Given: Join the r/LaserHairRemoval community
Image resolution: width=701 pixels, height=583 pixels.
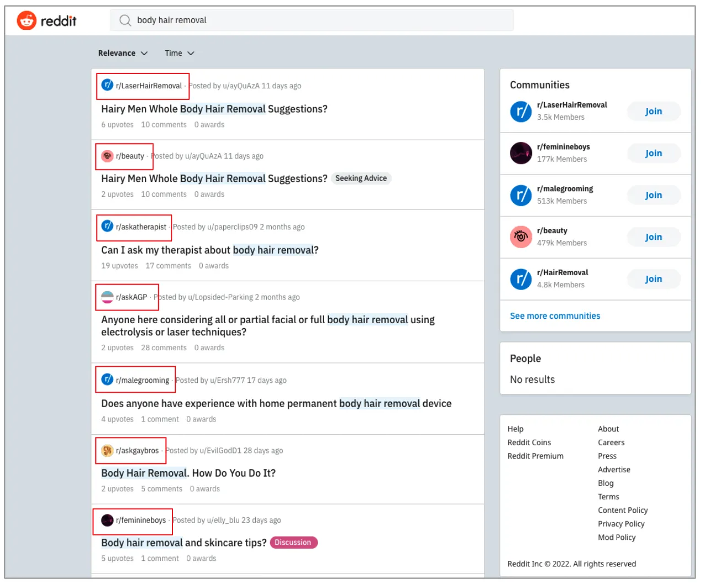Looking at the screenshot, I should [653, 111].
